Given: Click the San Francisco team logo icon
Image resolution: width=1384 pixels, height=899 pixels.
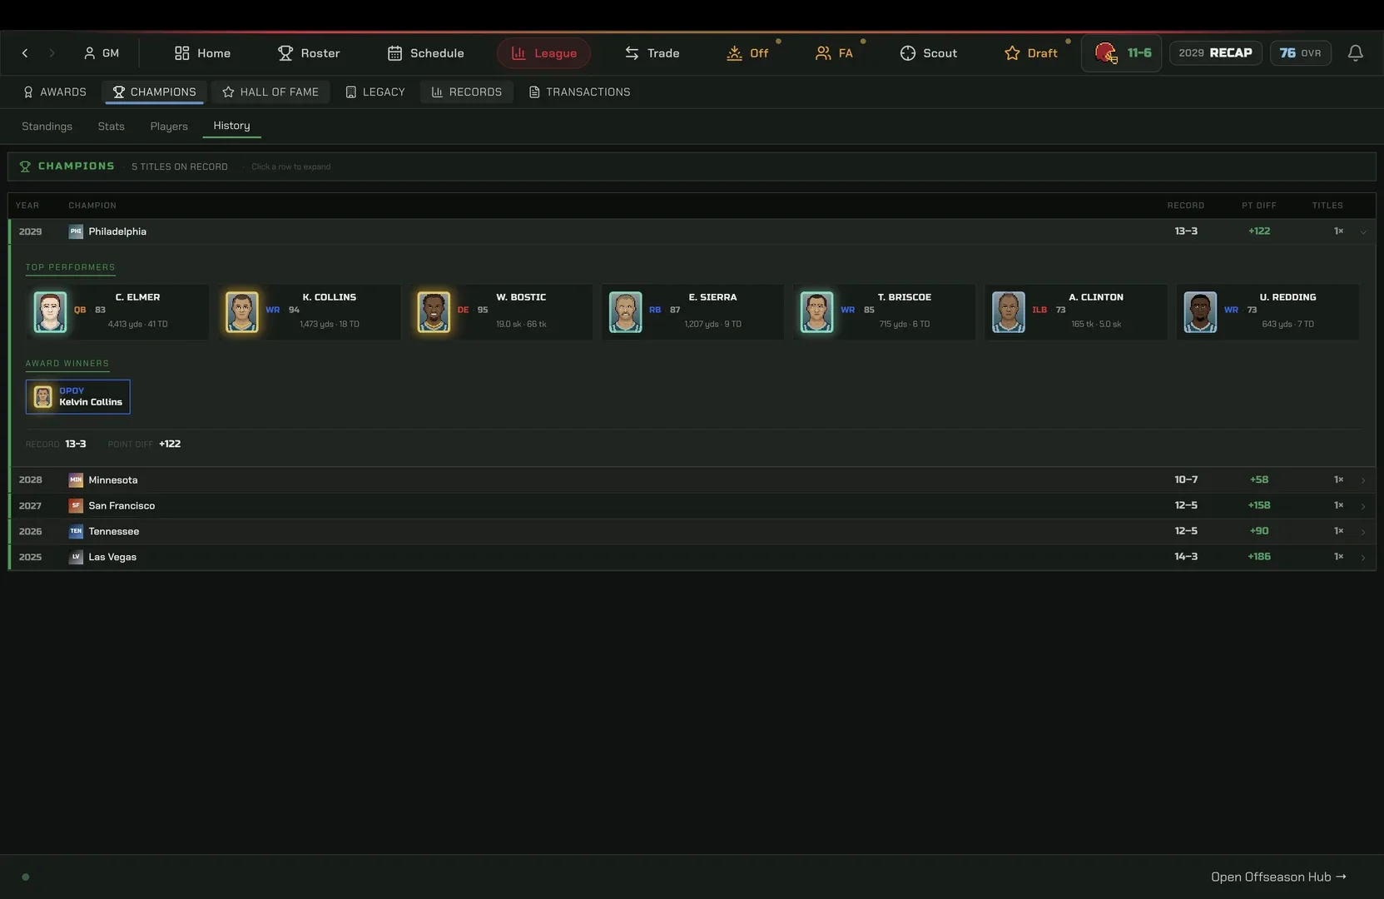Looking at the screenshot, I should (76, 506).
